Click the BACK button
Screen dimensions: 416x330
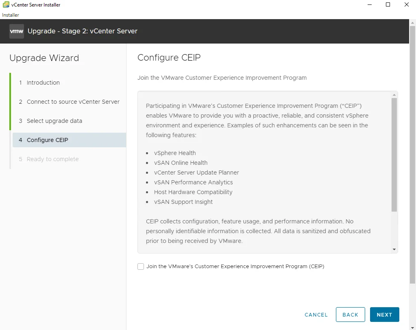[350, 315]
